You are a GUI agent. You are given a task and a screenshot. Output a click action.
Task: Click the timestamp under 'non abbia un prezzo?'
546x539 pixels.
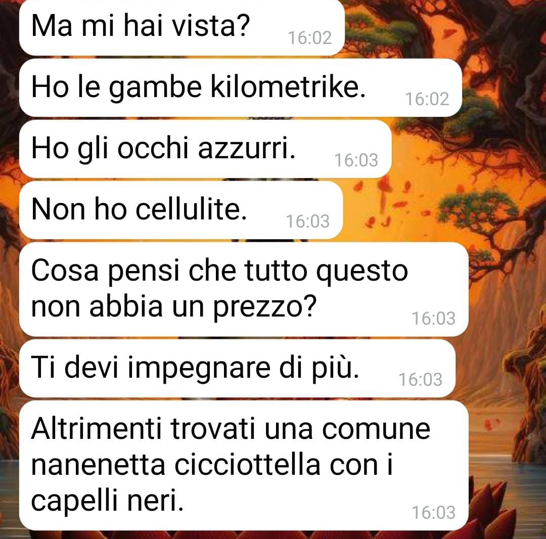pos(434,318)
